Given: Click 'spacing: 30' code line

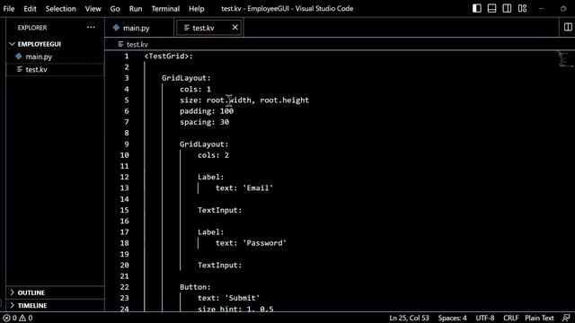Looking at the screenshot, I should point(204,122).
